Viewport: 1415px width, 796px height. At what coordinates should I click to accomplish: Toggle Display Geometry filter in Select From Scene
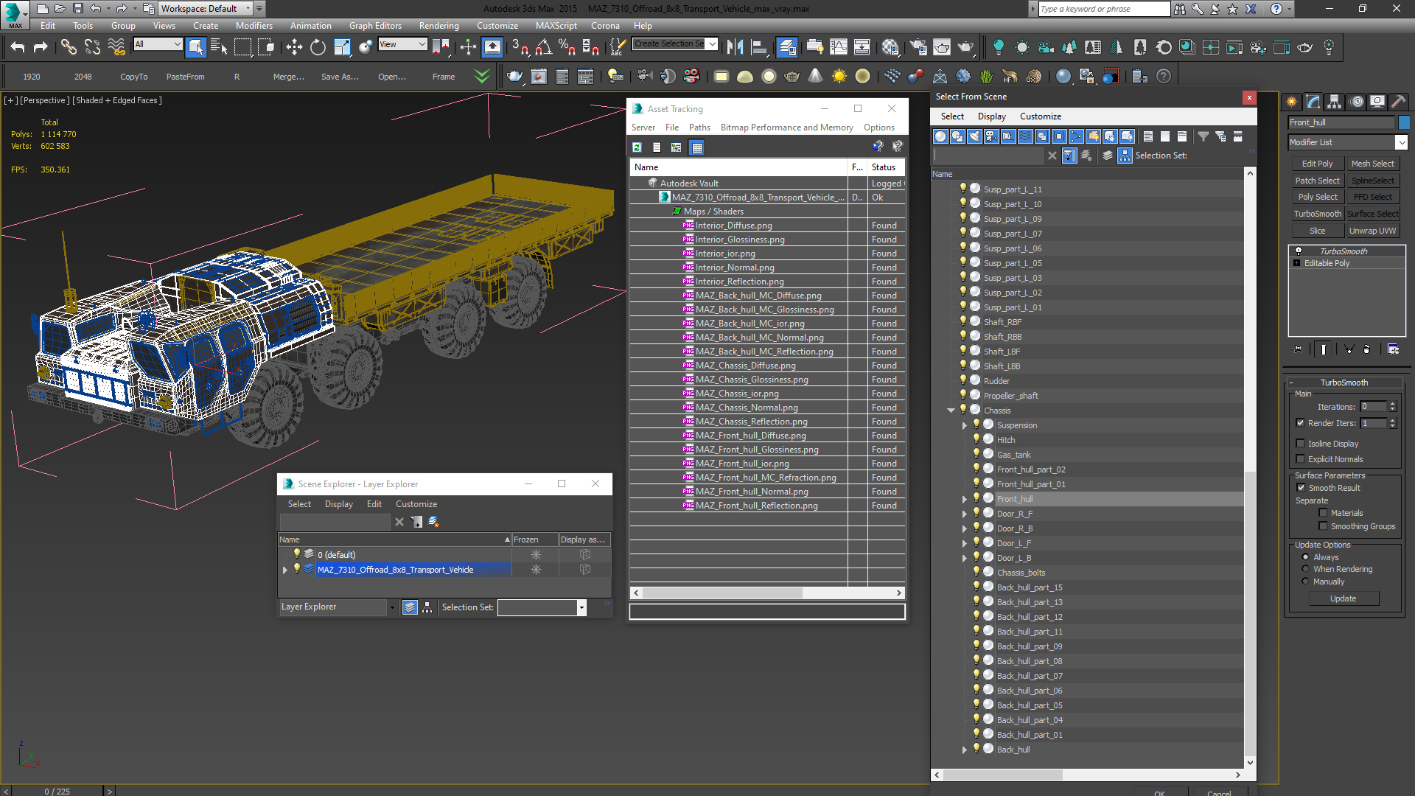940,136
